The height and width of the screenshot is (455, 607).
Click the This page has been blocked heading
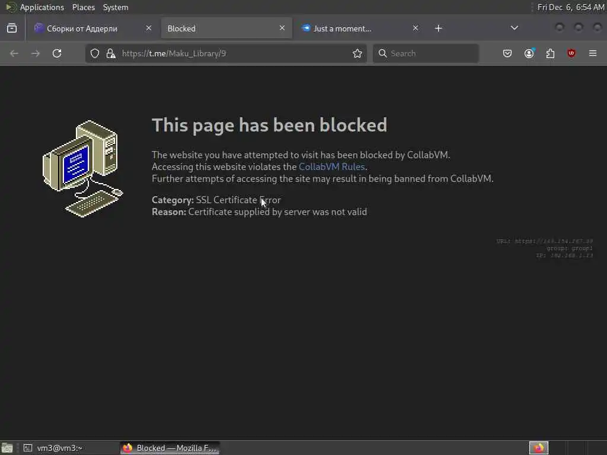[270, 126]
